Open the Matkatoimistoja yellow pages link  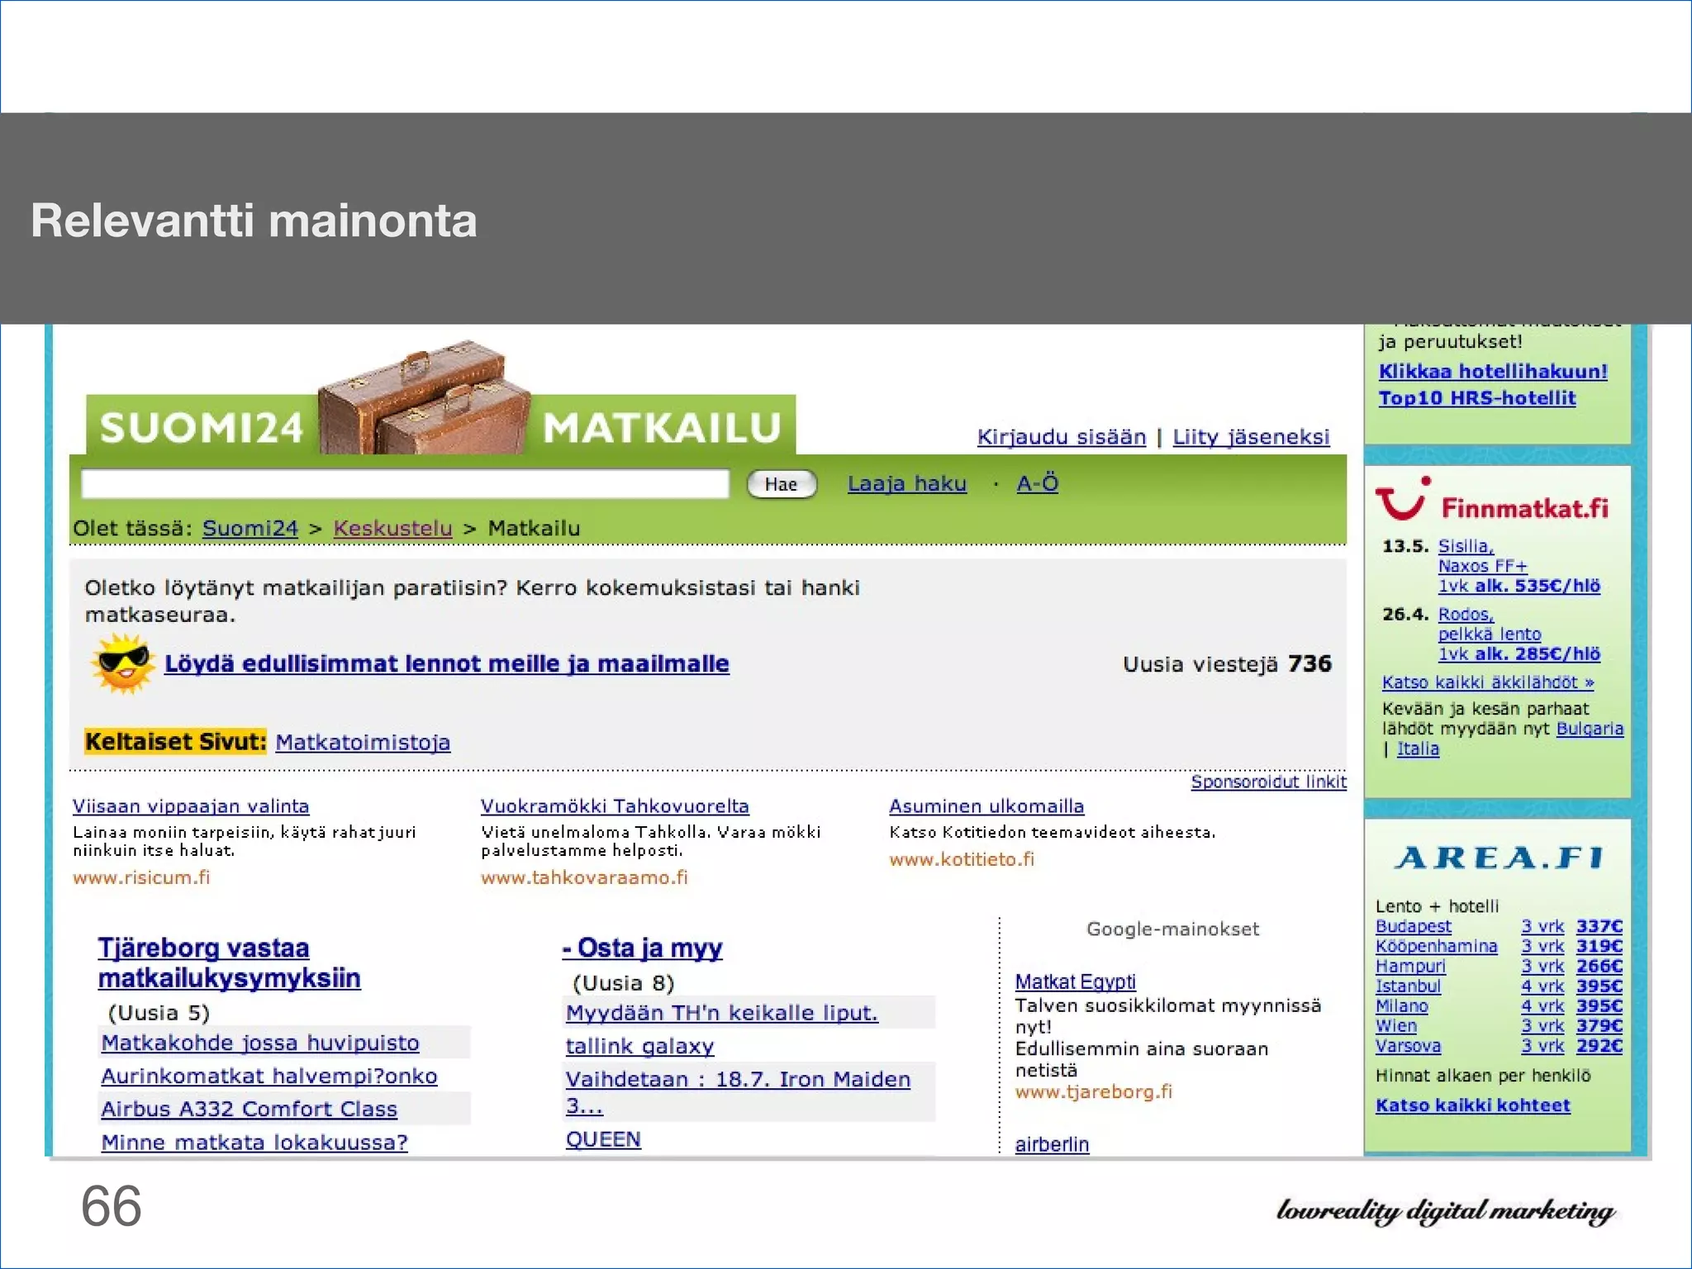click(x=363, y=742)
